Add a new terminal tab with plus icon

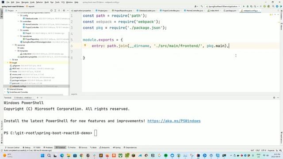(x=38, y=98)
